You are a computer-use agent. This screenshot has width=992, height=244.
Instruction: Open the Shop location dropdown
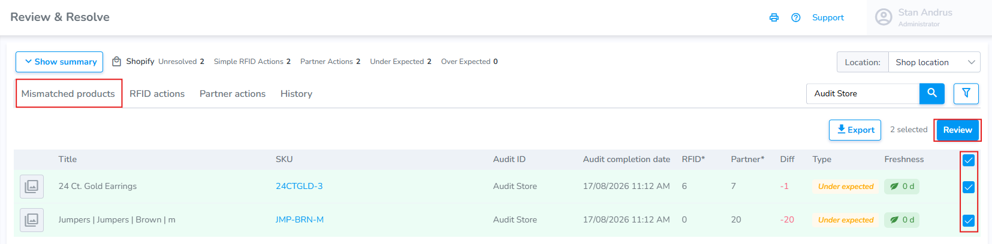point(934,62)
